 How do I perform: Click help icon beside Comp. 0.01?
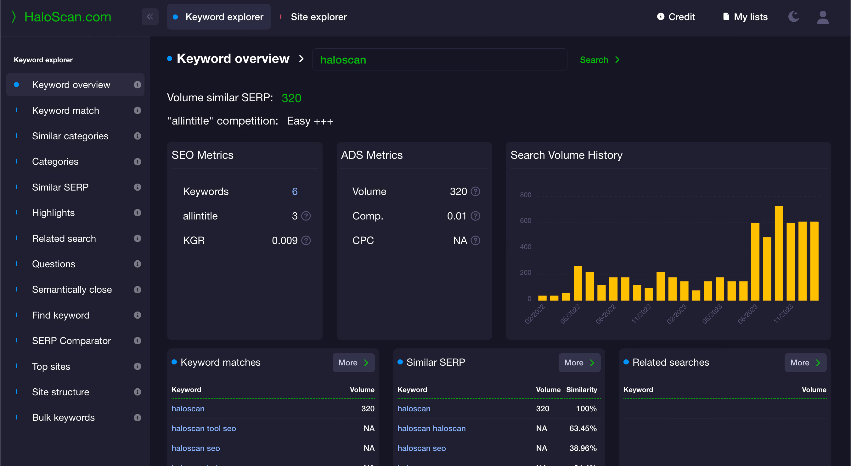(x=475, y=216)
